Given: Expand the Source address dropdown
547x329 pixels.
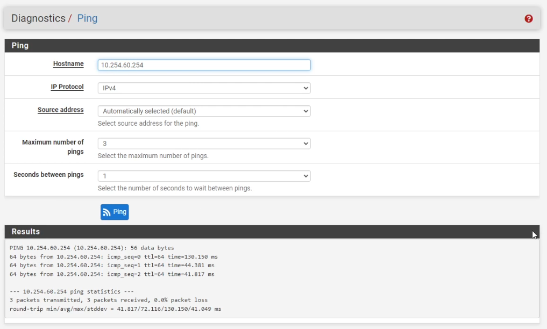Looking at the screenshot, I should click(204, 111).
